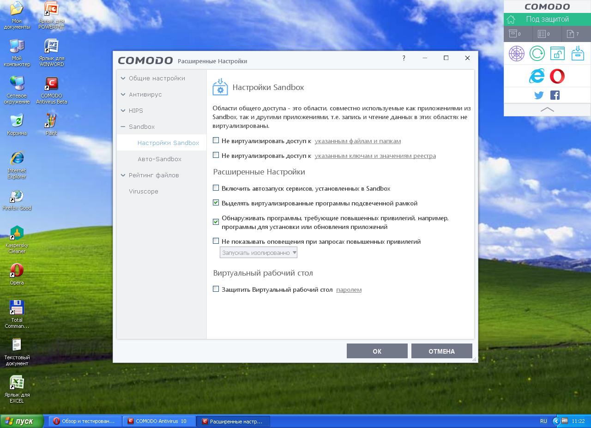Select the Internet Explorer desktop icon

coord(17,165)
